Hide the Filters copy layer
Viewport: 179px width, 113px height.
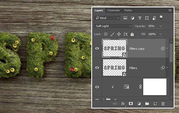click(x=97, y=48)
